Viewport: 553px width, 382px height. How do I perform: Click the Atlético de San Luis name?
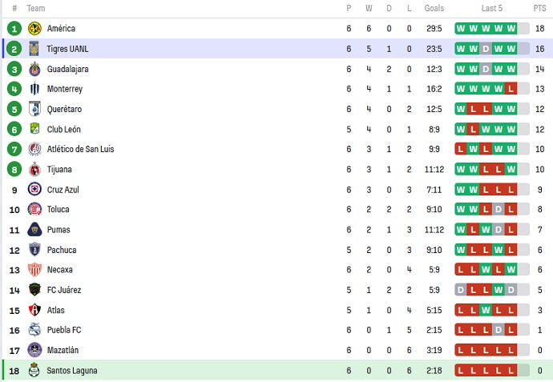pyautogui.click(x=80, y=149)
